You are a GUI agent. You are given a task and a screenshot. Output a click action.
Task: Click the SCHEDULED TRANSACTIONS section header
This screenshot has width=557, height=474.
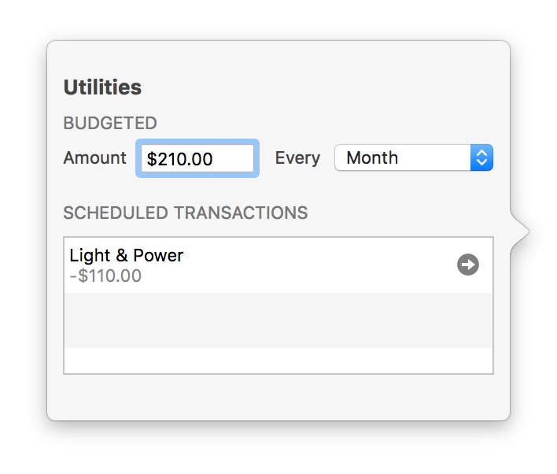(185, 213)
